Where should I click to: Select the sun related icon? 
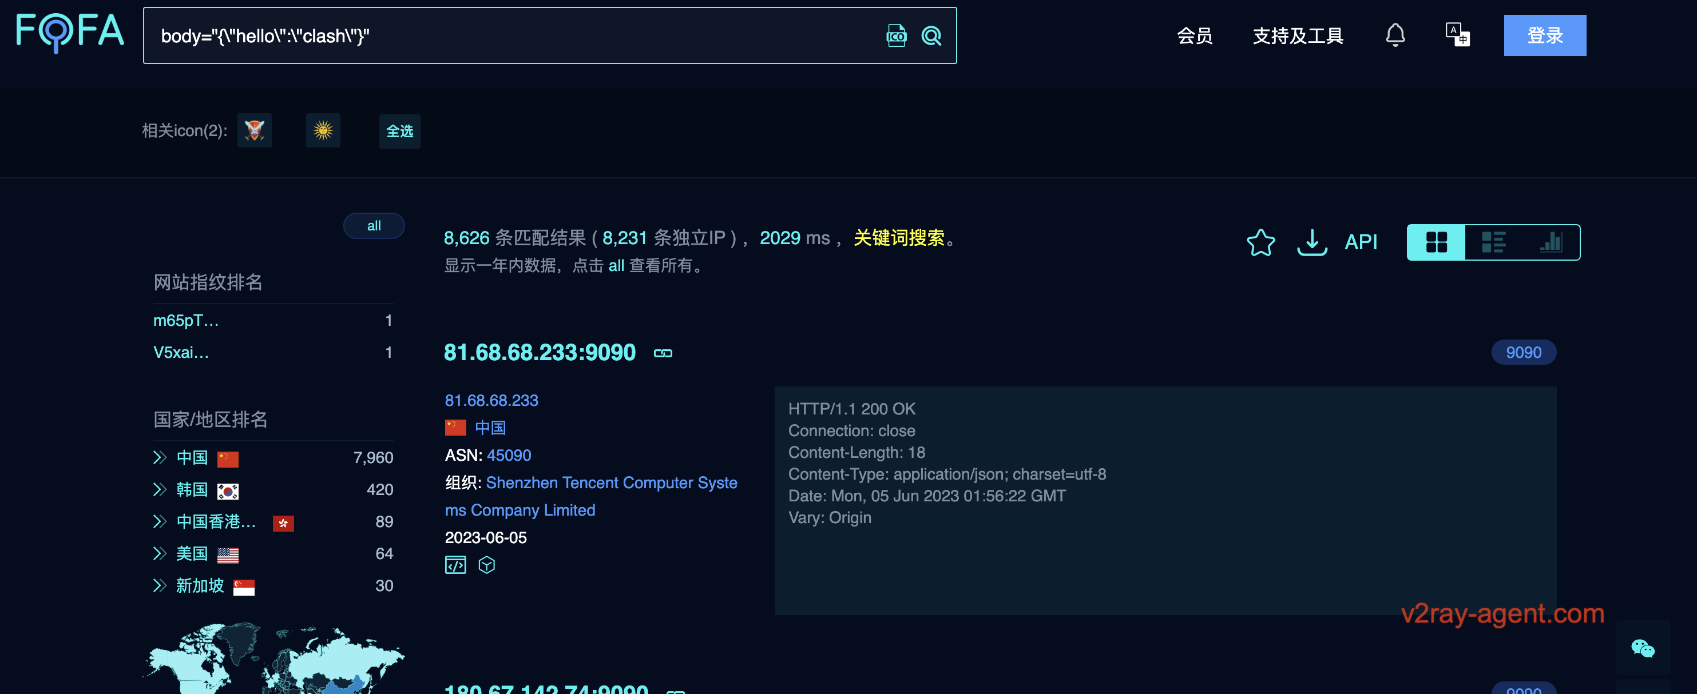click(323, 130)
